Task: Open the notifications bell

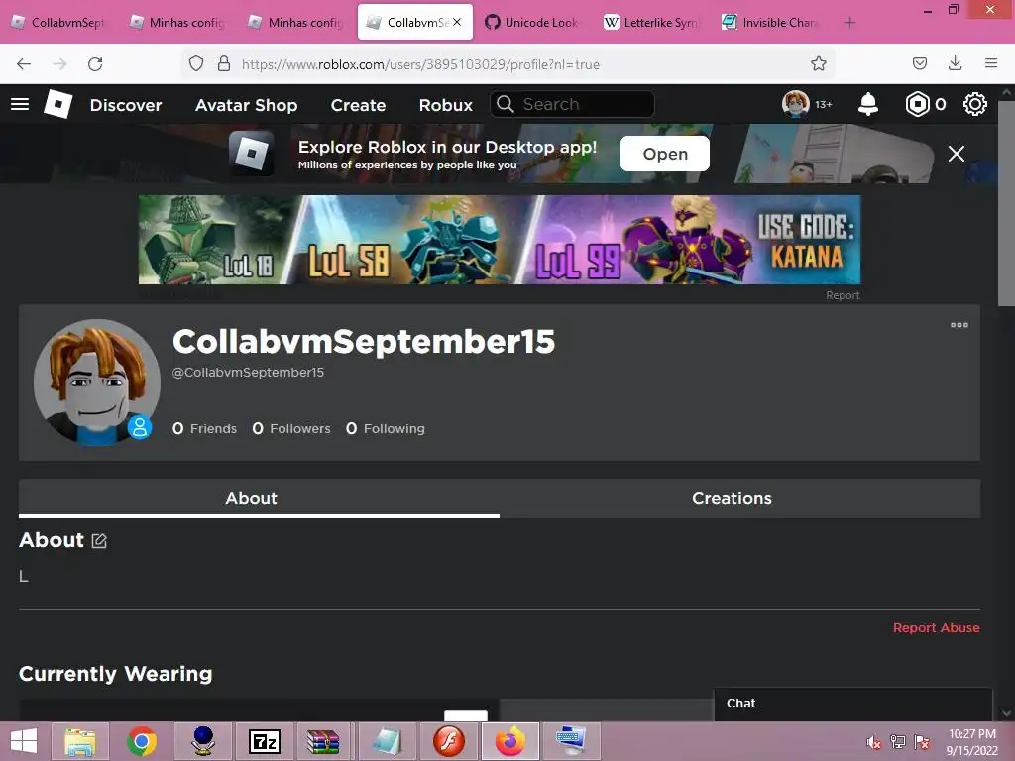Action: coord(868,104)
